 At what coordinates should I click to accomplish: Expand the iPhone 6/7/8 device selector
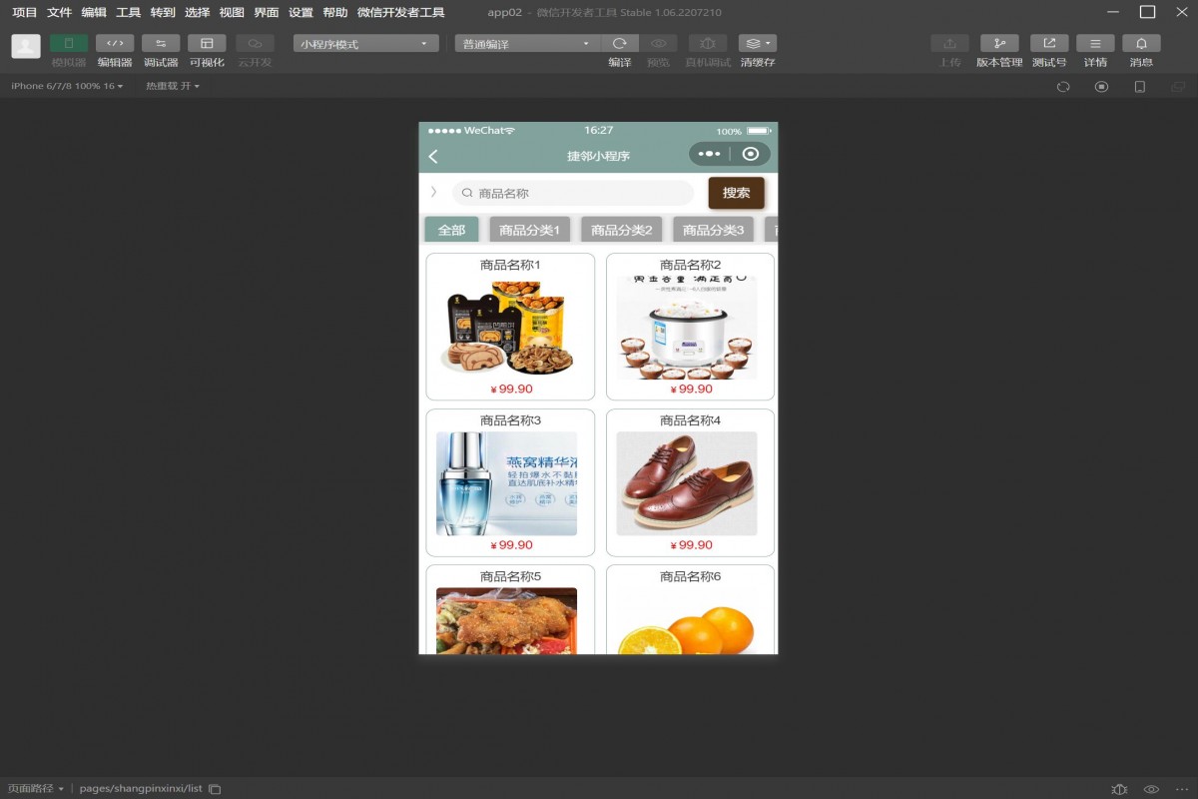coord(67,86)
